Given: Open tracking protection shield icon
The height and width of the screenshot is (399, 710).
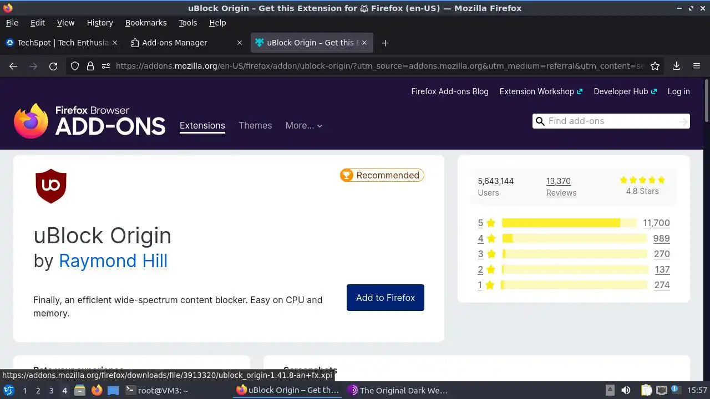Looking at the screenshot, I should (75, 66).
